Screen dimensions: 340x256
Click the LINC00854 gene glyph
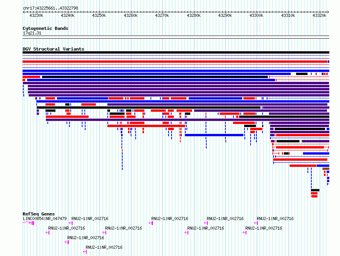(28, 223)
